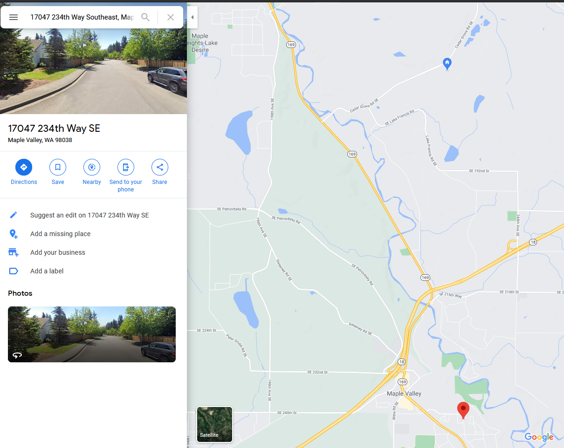Screen dimensions: 564x448
Task: Collapse the side panel arrow
Action: pos(192,17)
